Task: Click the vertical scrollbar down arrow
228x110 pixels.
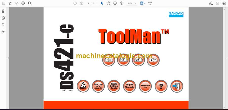Action: [224, 108]
